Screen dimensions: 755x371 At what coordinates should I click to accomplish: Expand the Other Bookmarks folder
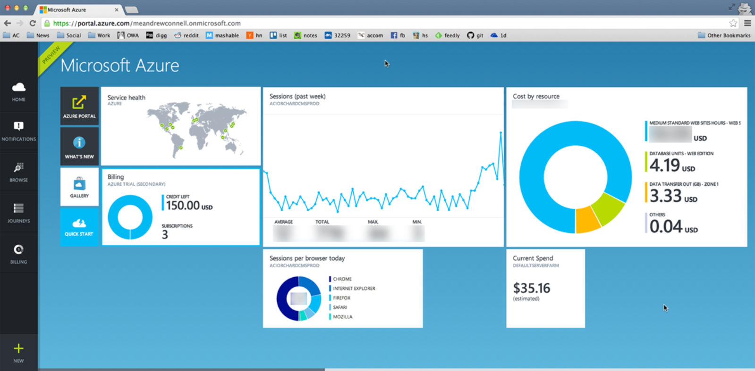tap(724, 35)
